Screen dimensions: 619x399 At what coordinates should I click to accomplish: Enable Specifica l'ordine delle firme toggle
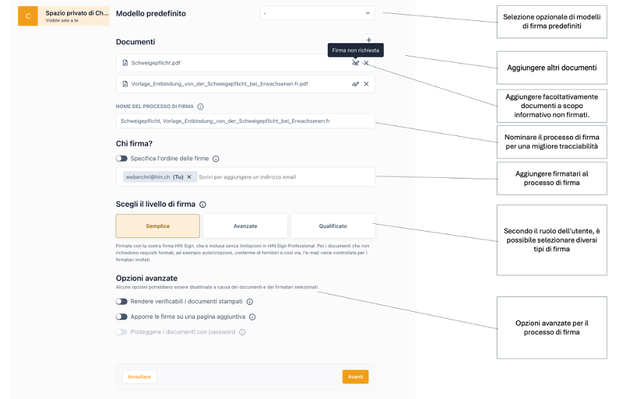(x=122, y=159)
